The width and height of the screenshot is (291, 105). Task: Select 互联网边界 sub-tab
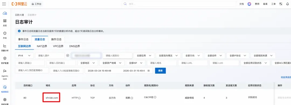25,46
